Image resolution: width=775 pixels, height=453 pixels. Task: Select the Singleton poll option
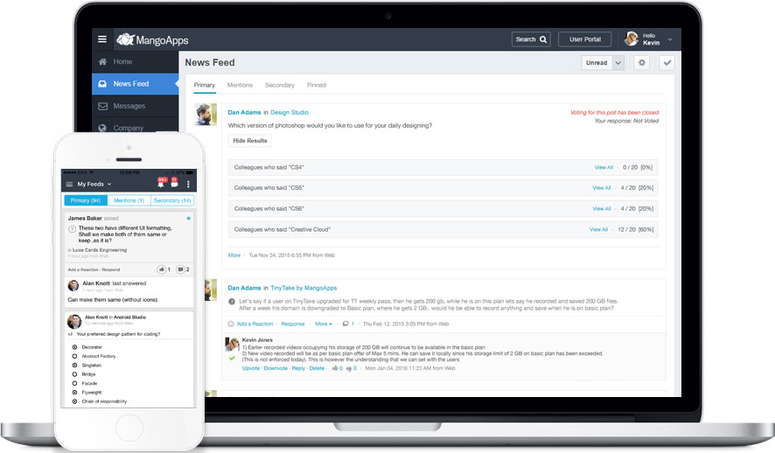[x=74, y=366]
